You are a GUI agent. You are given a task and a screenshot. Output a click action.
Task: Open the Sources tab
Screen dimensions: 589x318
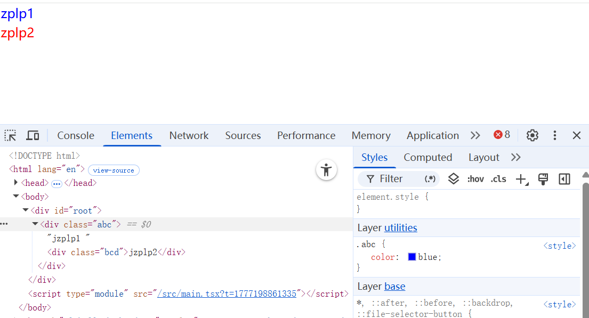(x=243, y=135)
